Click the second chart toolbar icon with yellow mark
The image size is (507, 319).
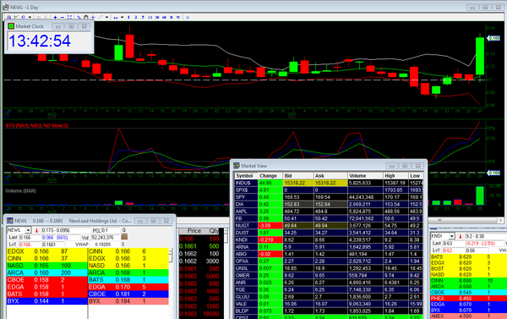(x=16, y=17)
